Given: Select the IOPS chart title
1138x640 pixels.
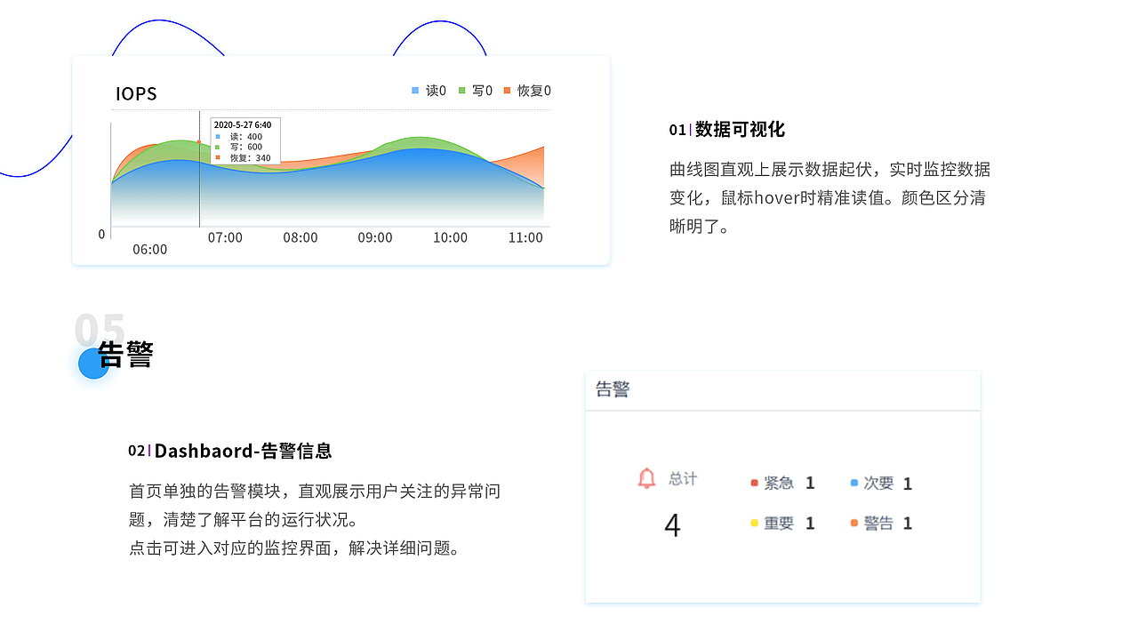Looking at the screenshot, I should pos(135,93).
